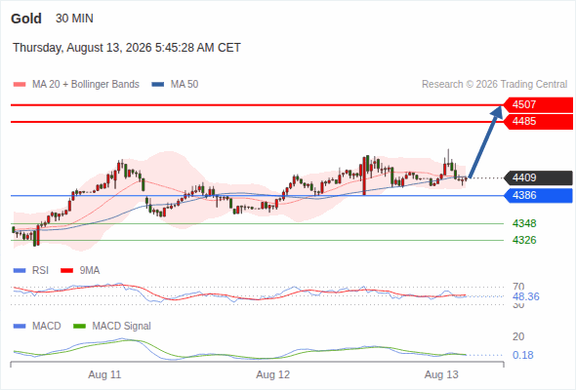Click the Aug 13 date axis label
This screenshot has height=390, width=576.
click(x=441, y=374)
